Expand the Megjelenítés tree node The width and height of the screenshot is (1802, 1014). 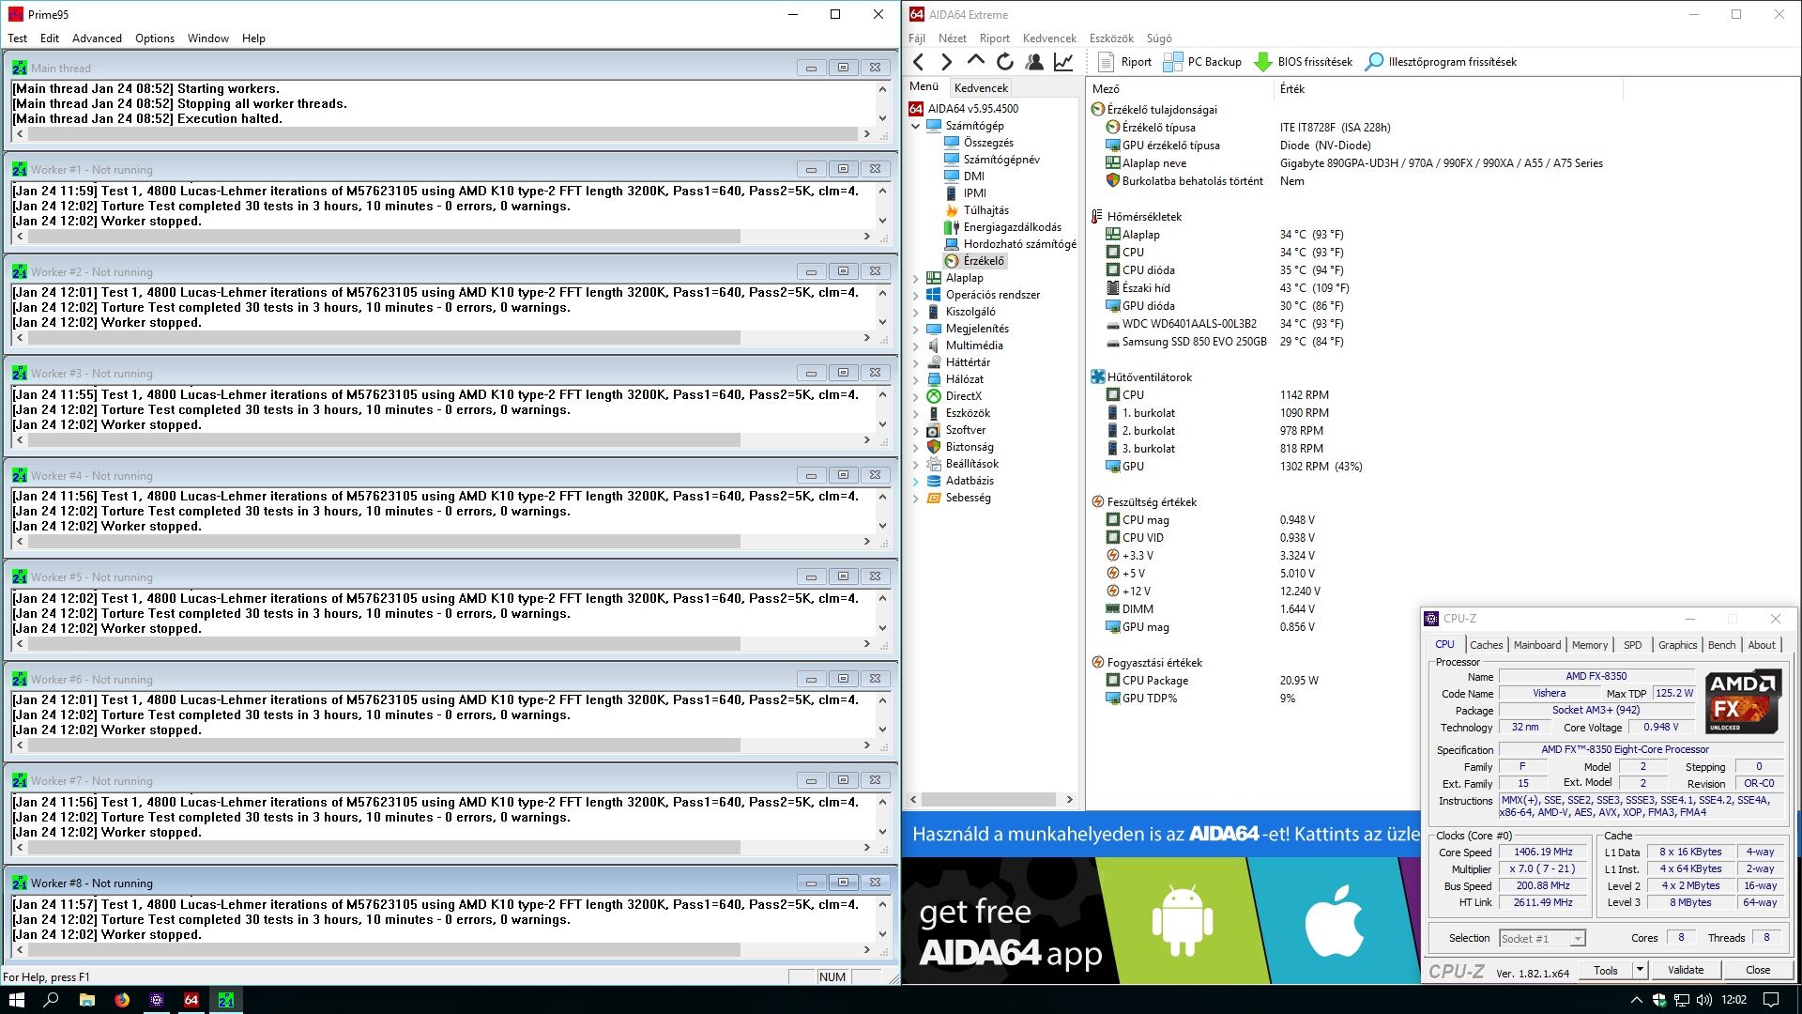tap(916, 329)
